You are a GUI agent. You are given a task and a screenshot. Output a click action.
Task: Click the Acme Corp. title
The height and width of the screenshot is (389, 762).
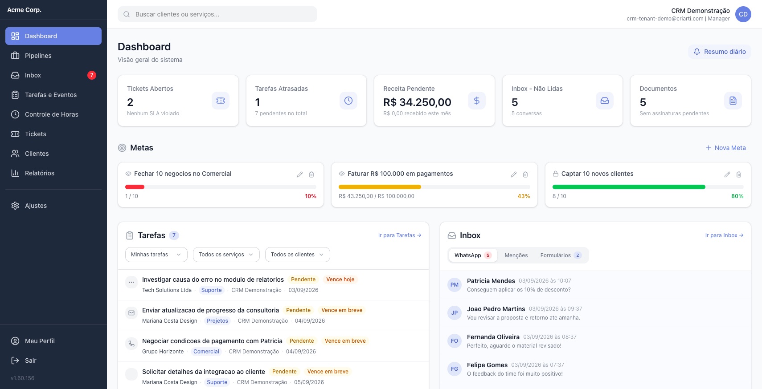coord(24,10)
